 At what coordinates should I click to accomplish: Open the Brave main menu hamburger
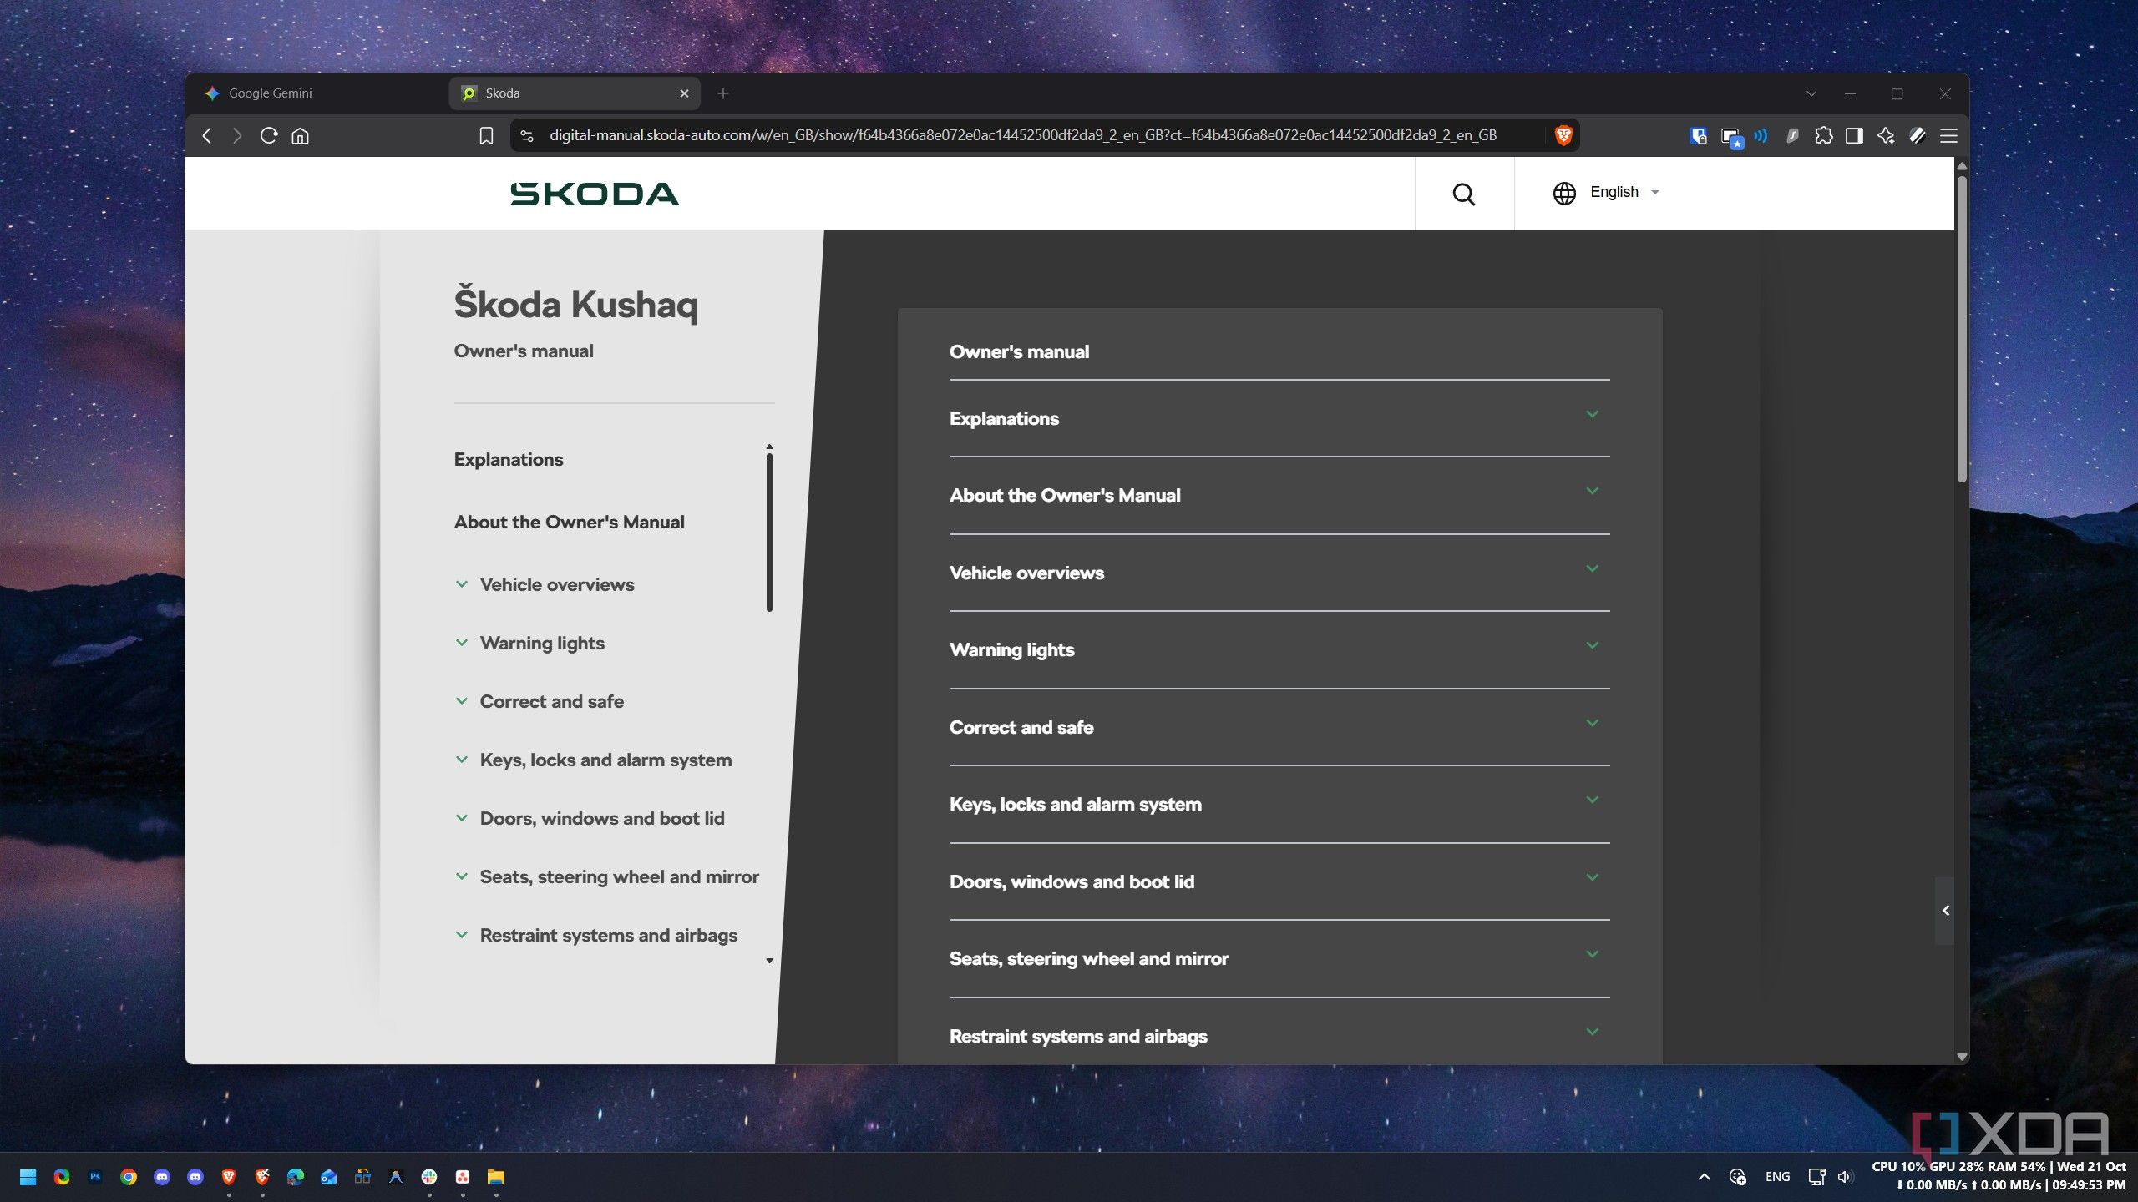1948,135
